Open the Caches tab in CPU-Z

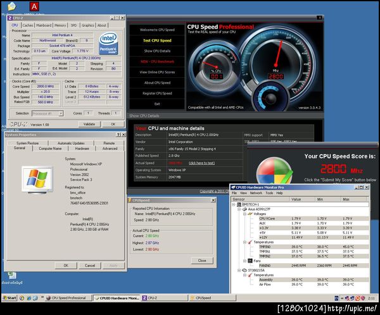point(28,25)
